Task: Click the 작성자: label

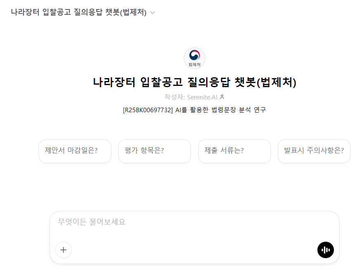Action: tap(174, 97)
